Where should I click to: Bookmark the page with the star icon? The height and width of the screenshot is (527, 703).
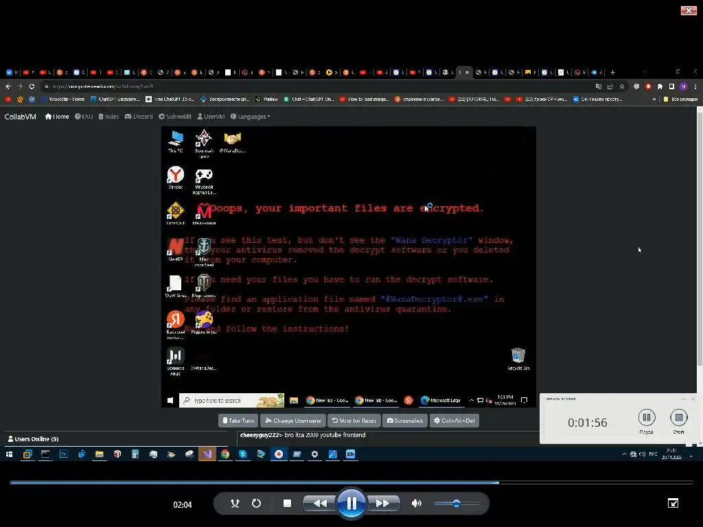pyautogui.click(x=622, y=86)
